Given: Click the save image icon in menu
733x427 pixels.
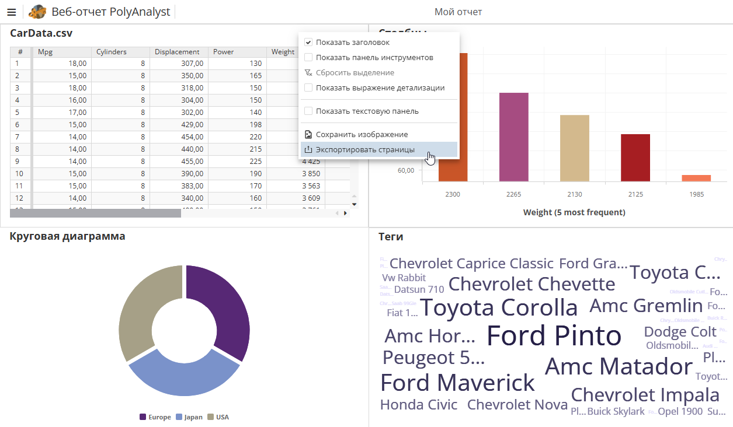Looking at the screenshot, I should pos(308,135).
